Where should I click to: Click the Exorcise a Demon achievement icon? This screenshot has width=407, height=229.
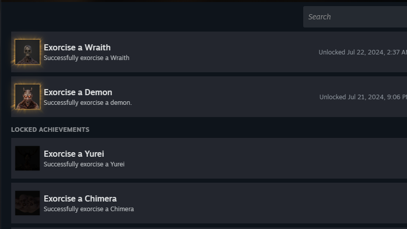(27, 97)
